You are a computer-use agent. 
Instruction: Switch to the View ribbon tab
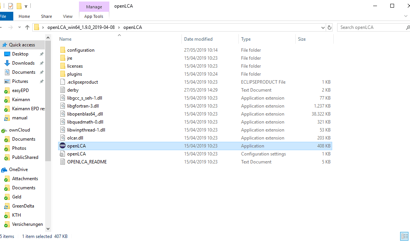pyautogui.click(x=68, y=16)
